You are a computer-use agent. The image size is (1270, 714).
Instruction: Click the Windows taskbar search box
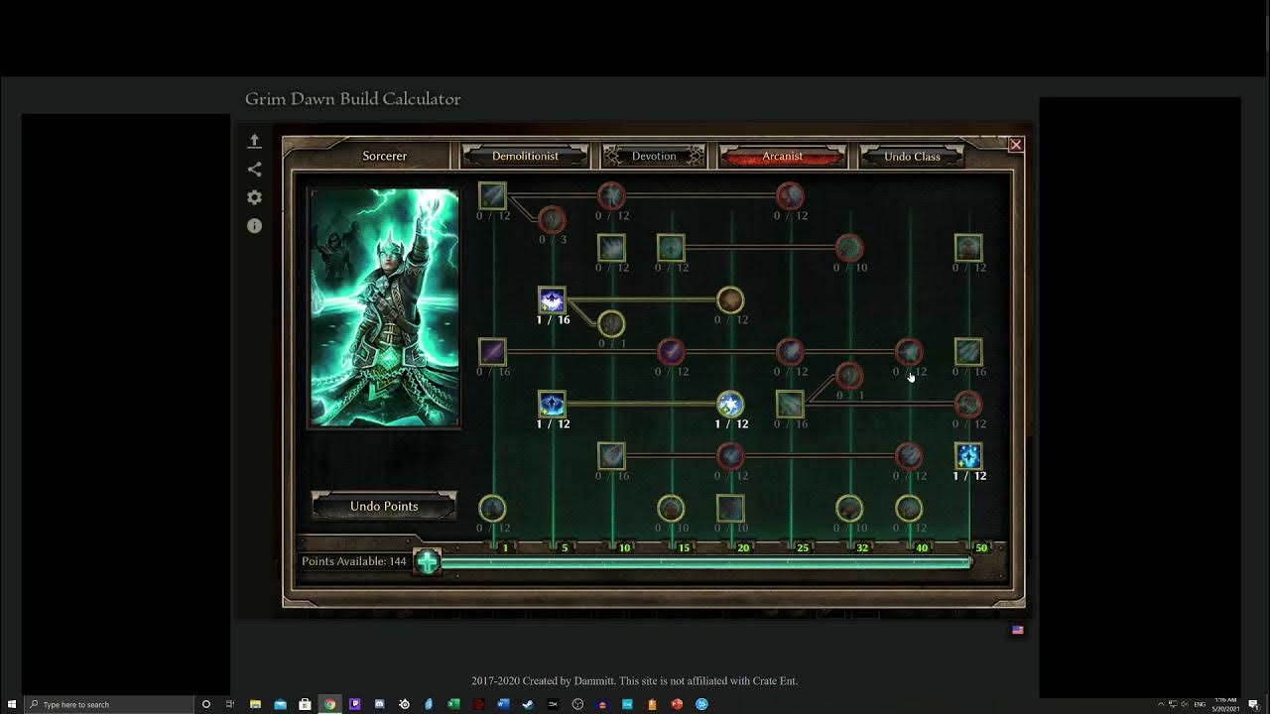click(x=108, y=704)
